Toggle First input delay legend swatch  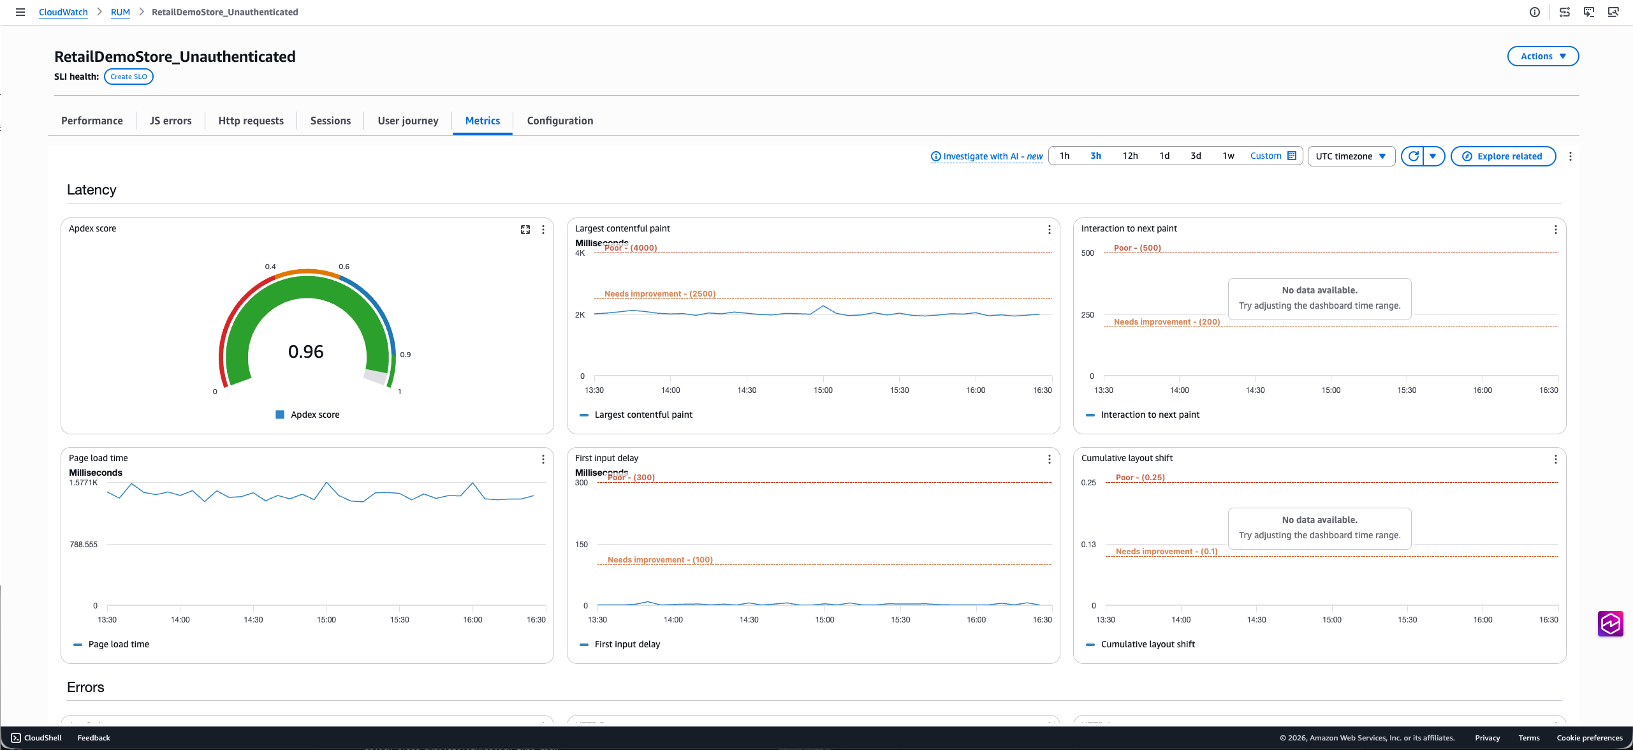coord(583,645)
